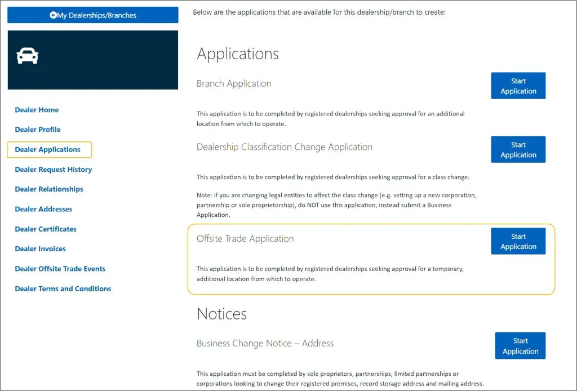Click the Business Change Notice – Address heading
577x391 pixels.
[265, 343]
